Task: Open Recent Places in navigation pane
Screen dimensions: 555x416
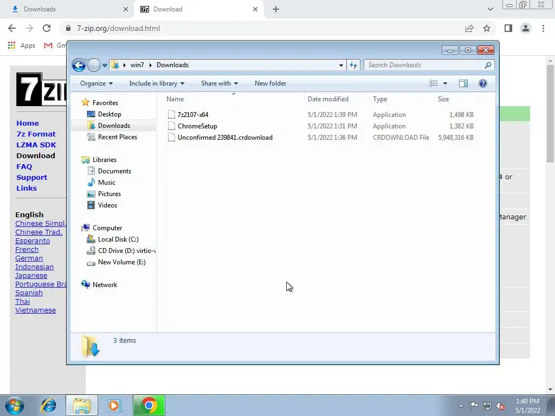Action: tap(118, 137)
